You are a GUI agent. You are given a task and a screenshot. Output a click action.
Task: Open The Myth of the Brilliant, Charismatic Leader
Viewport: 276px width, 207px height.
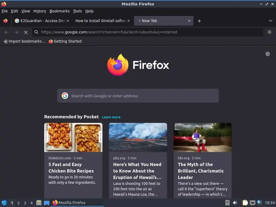[x=201, y=171]
